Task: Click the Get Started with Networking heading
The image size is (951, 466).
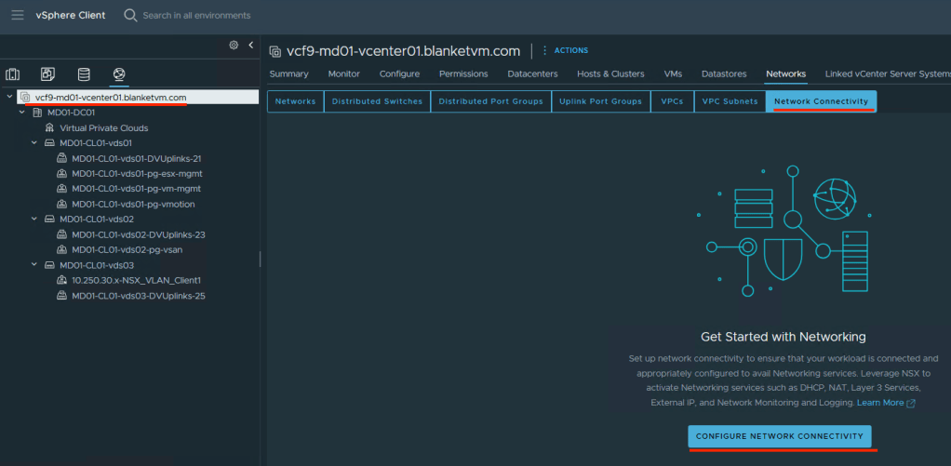Action: 783,337
